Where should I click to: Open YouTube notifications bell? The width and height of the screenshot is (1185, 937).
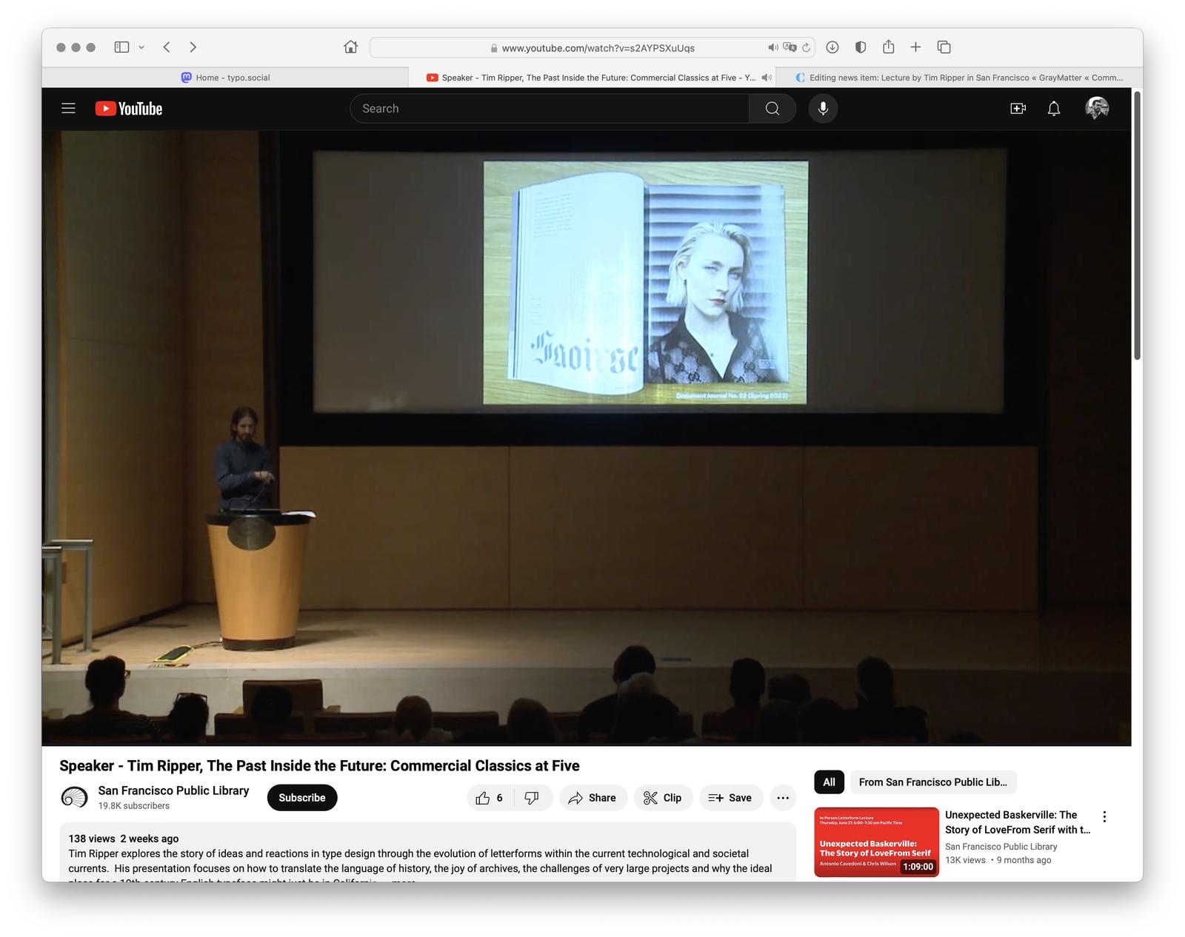tap(1054, 109)
